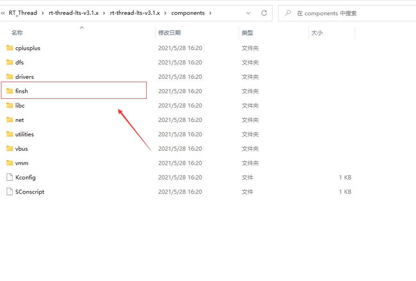Select the finsh folder name

pyautogui.click(x=21, y=91)
